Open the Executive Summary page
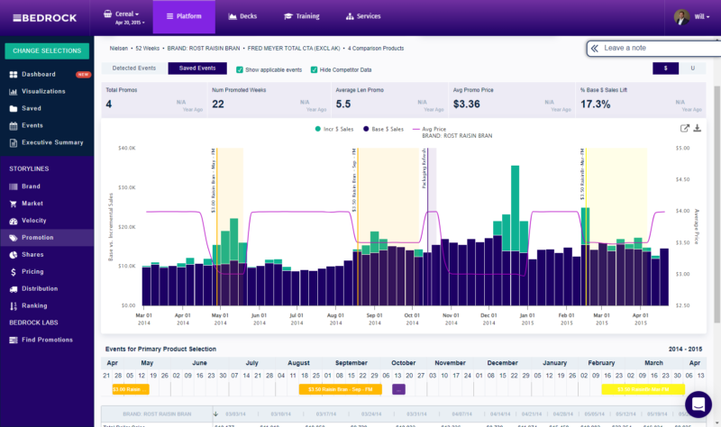This screenshot has width=721, height=427. (x=52, y=142)
